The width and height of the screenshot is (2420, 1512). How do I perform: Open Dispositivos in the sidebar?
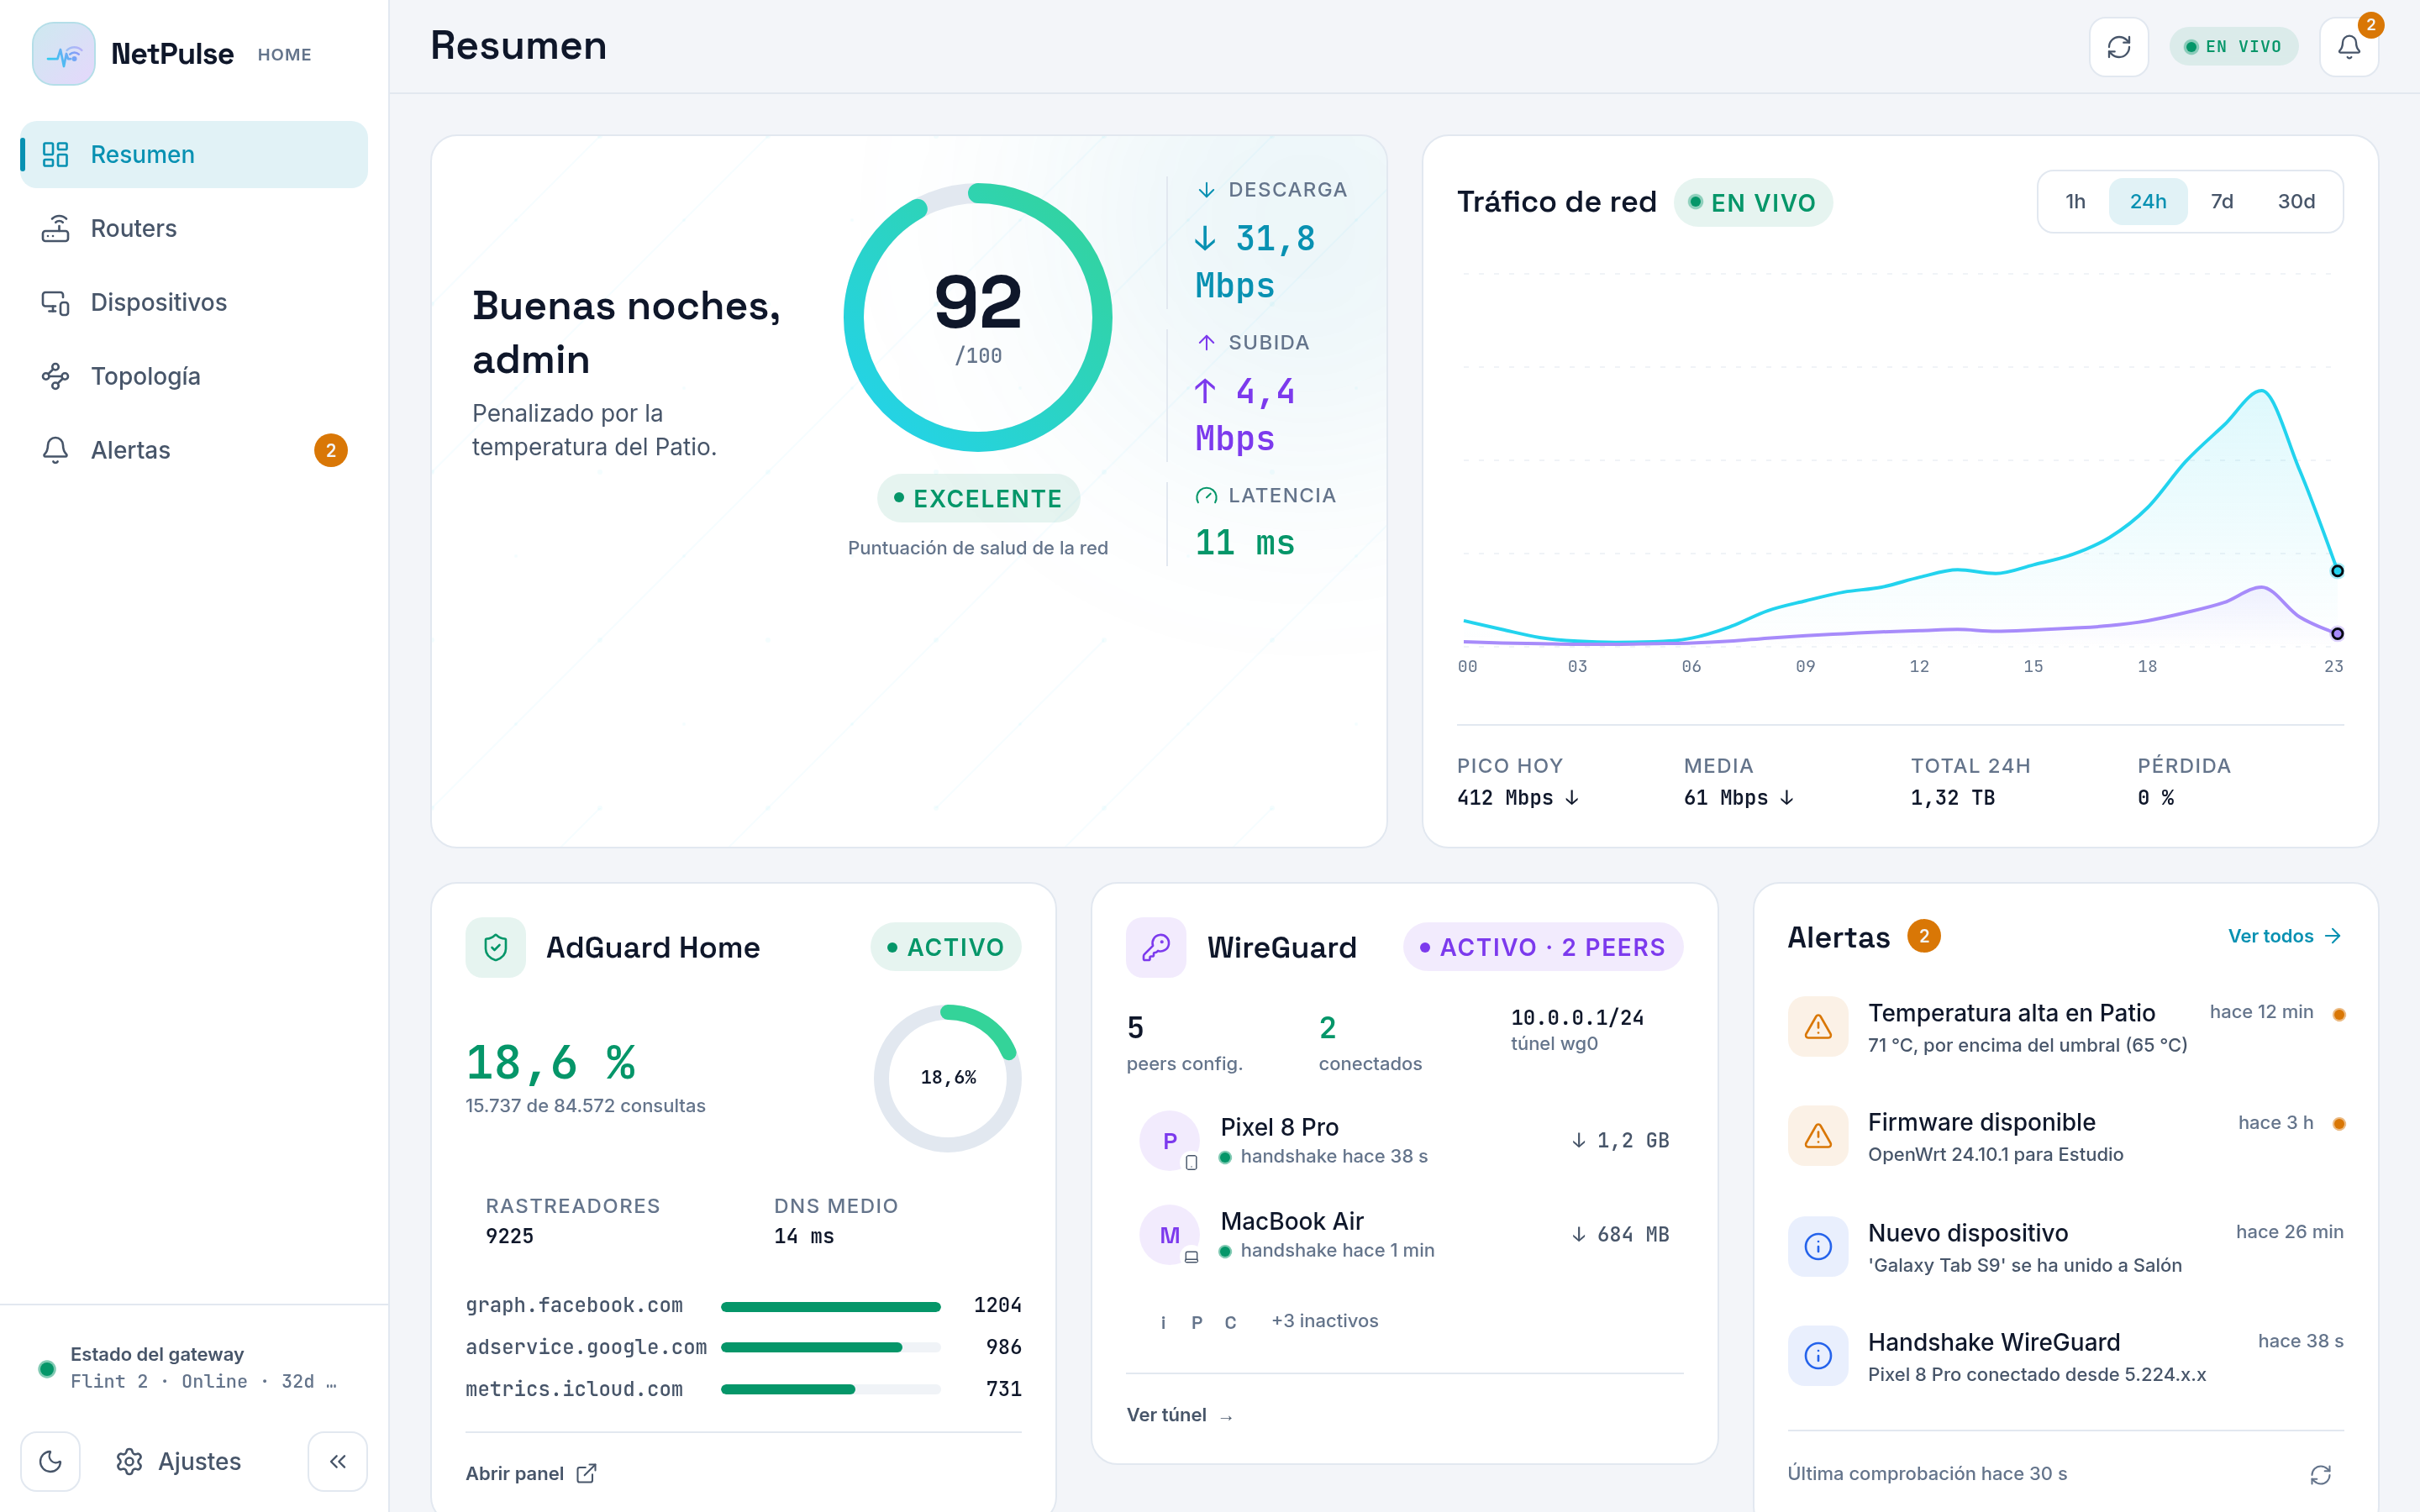pos(194,302)
